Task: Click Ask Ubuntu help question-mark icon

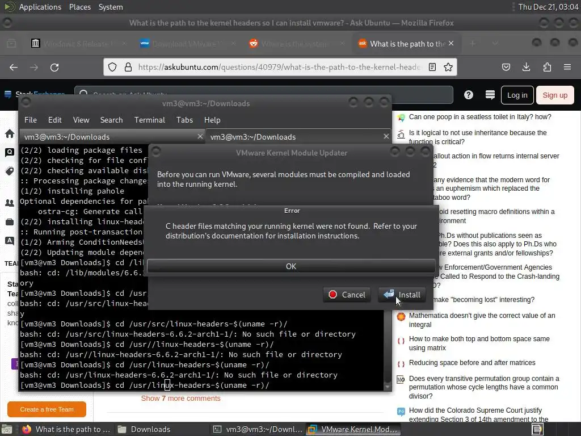Action: tap(468, 95)
